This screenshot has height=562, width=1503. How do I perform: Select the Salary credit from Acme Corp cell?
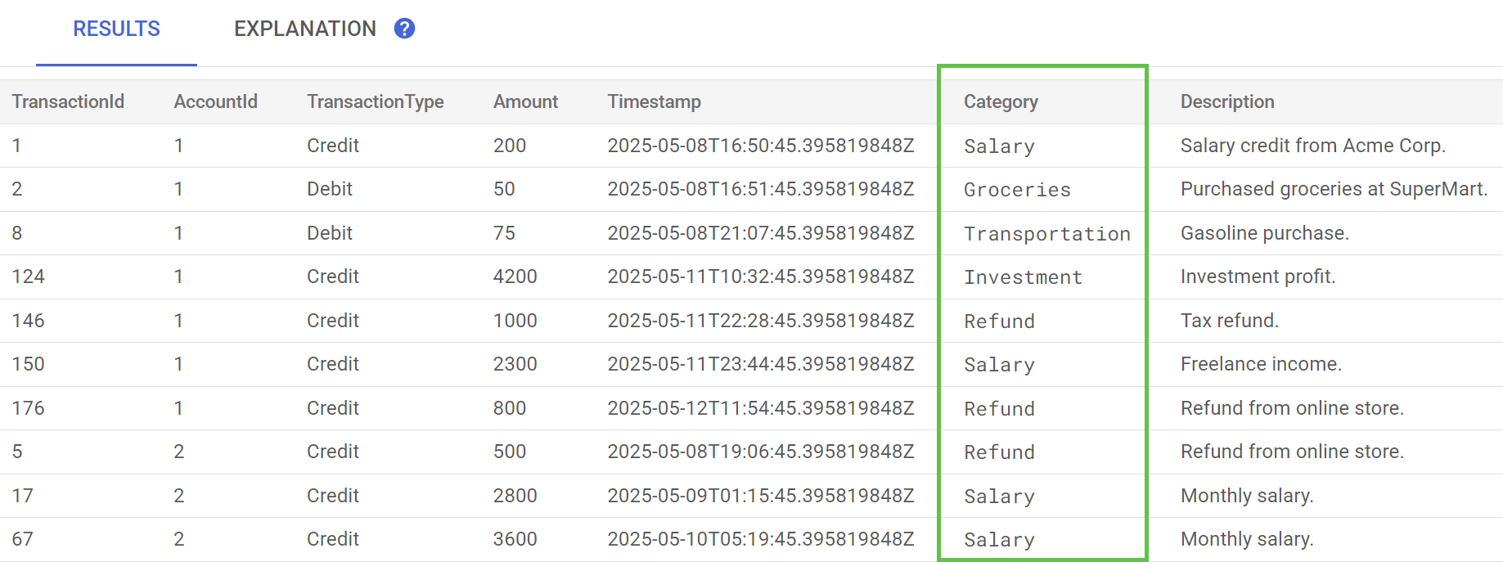1312,146
